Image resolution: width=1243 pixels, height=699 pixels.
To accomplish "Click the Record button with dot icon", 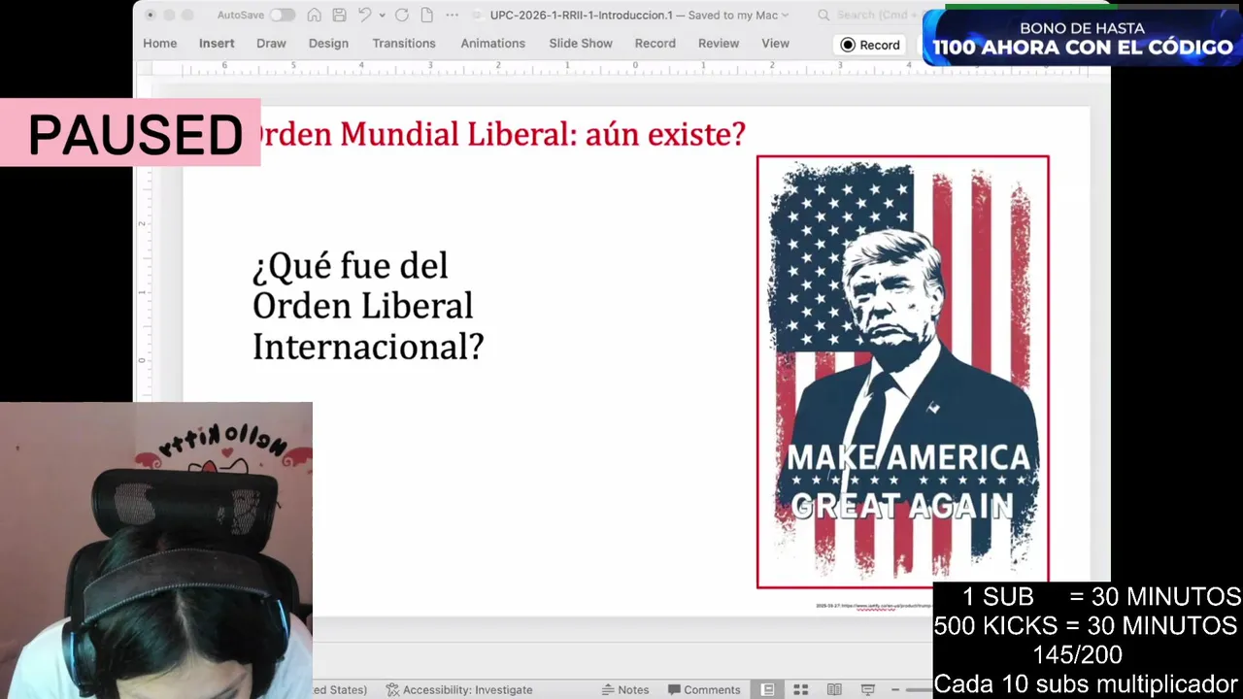I will click(871, 45).
